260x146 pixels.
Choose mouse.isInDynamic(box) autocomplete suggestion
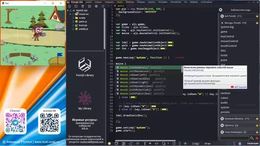coord(149,86)
